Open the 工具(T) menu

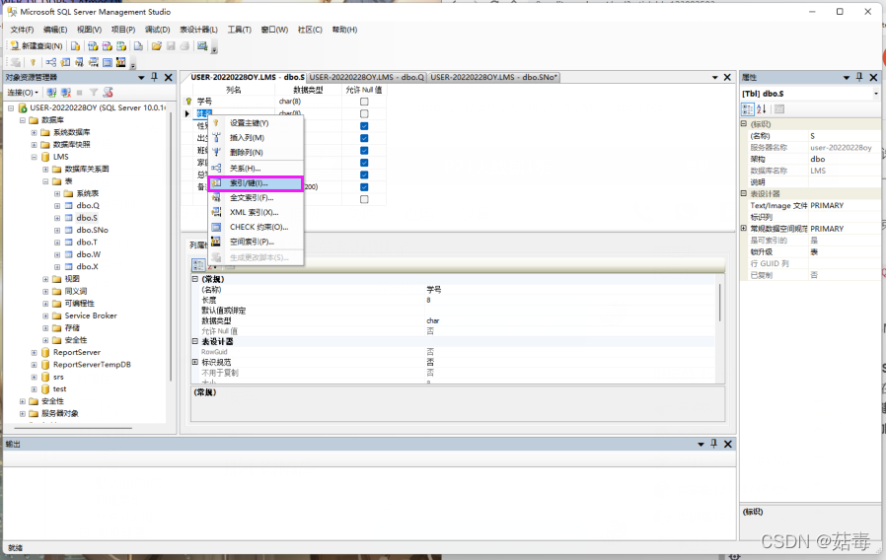pyautogui.click(x=240, y=30)
